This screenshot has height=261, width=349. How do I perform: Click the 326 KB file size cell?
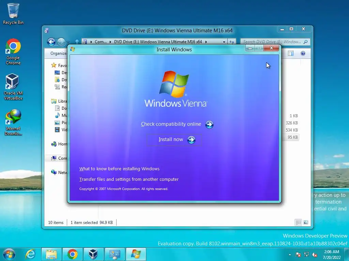292,123
